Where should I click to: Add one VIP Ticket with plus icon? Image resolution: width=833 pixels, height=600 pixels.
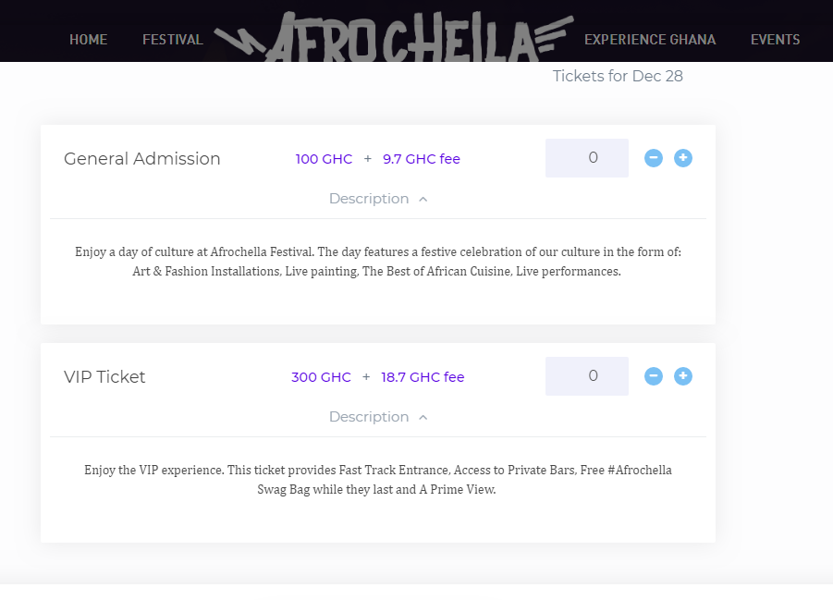tap(683, 376)
